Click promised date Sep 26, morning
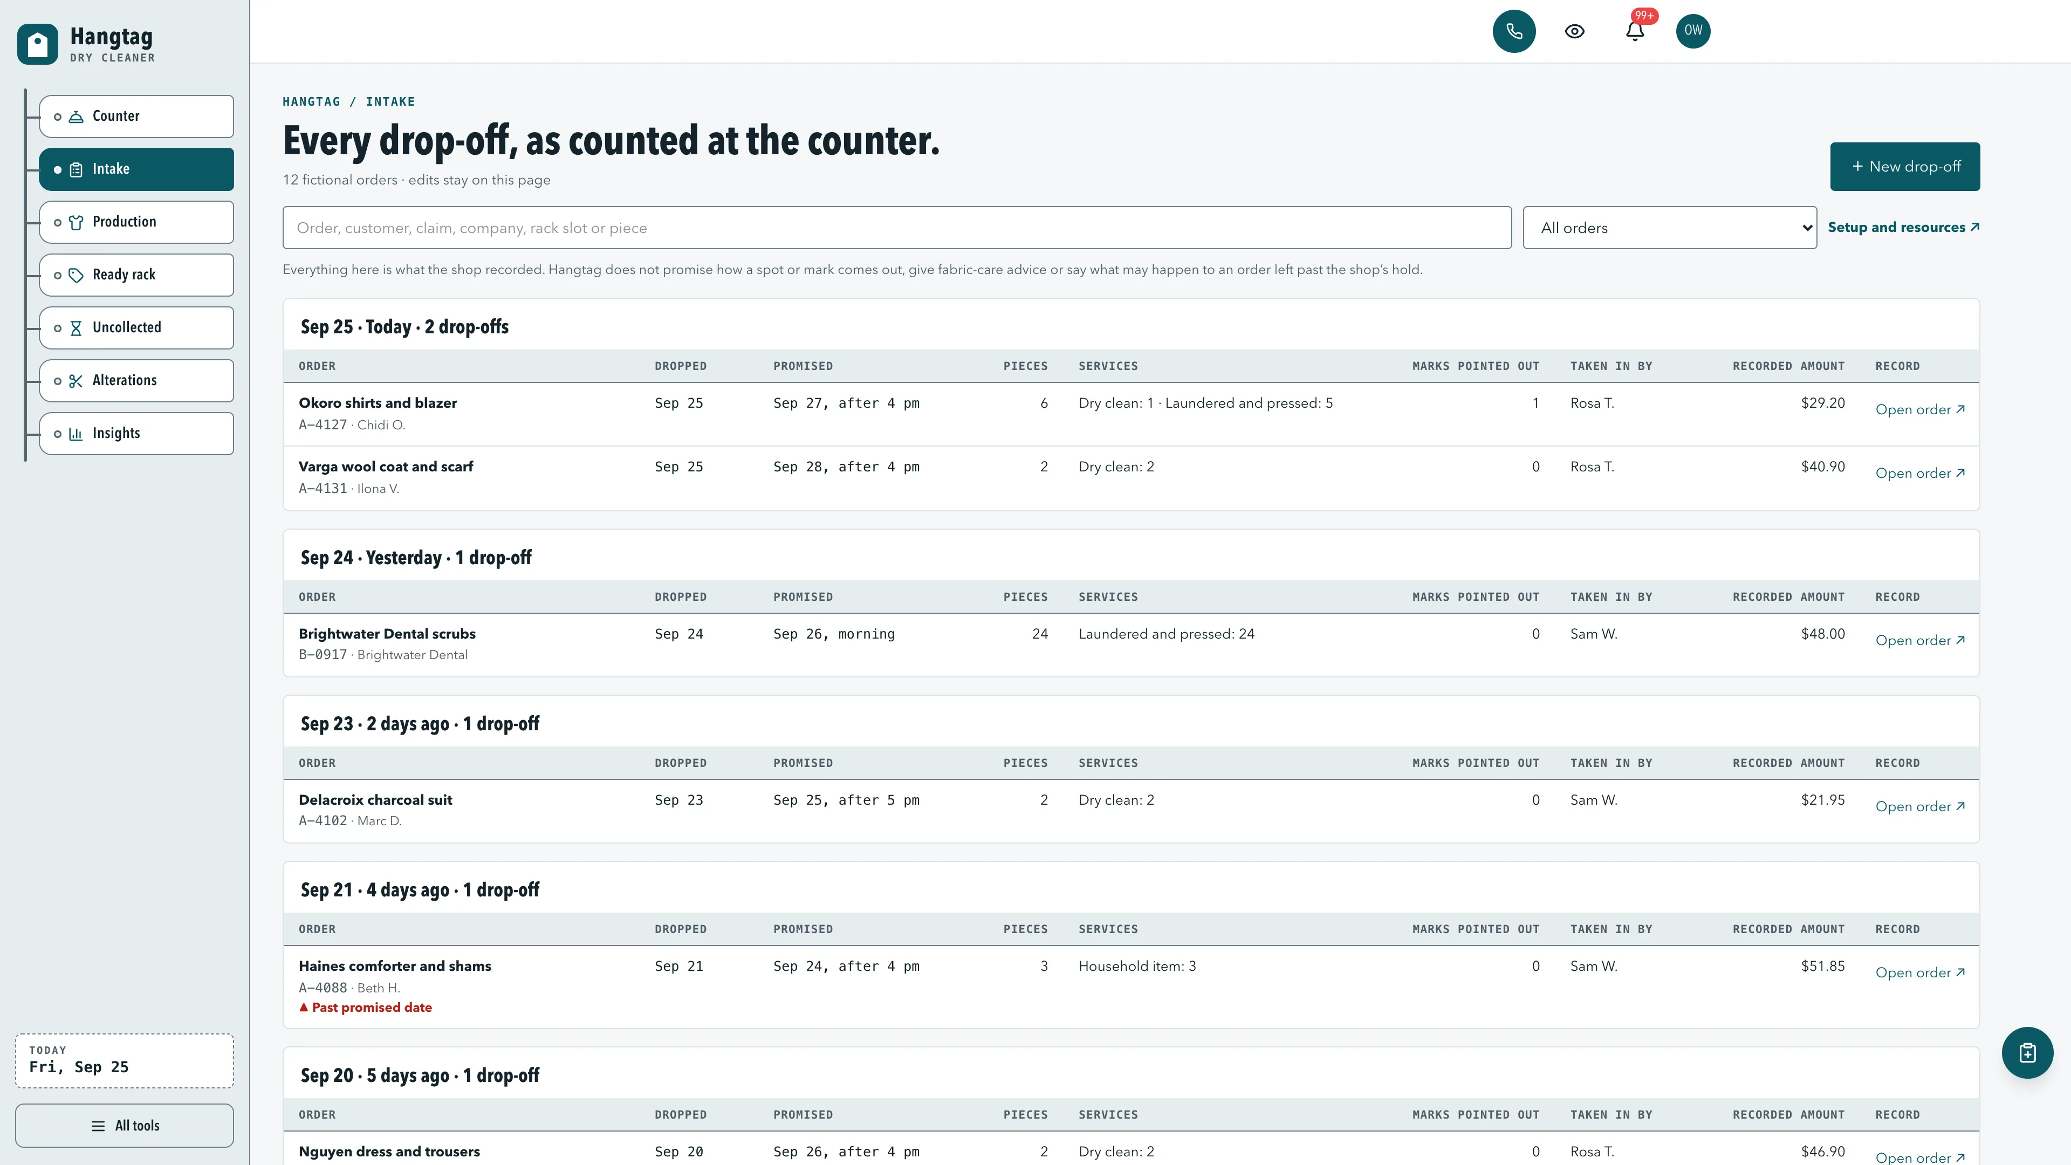The image size is (2071, 1165). (x=834, y=634)
